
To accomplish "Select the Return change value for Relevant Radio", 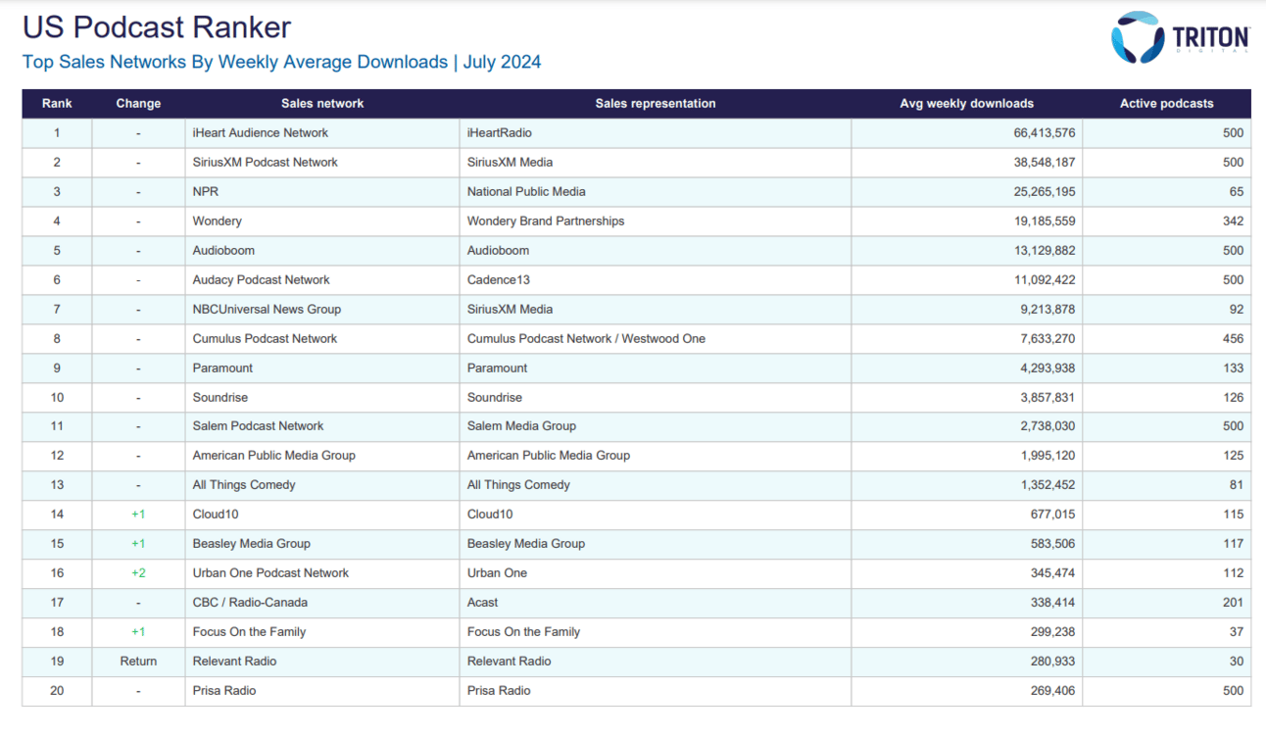I will tap(138, 662).
